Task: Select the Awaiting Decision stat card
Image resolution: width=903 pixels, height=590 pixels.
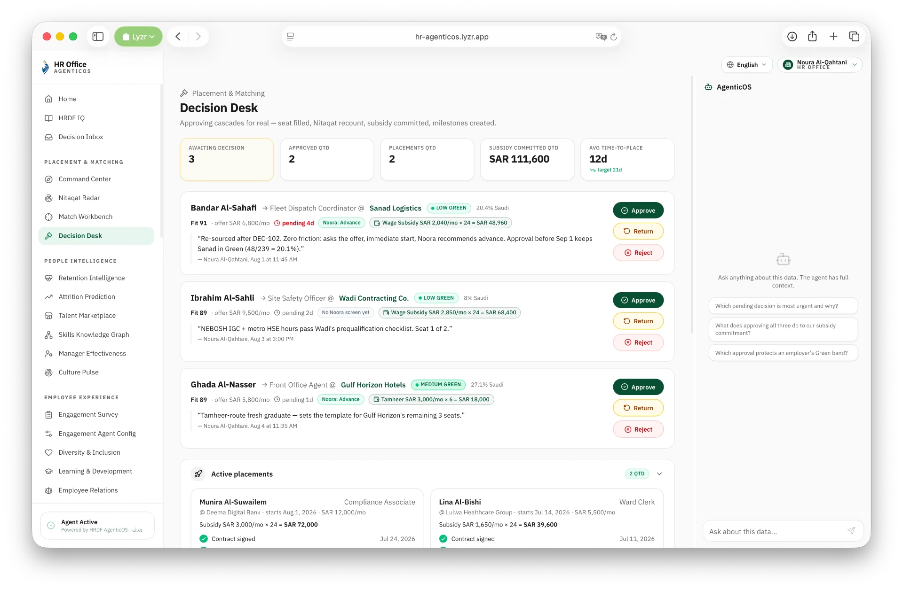Action: (227, 159)
